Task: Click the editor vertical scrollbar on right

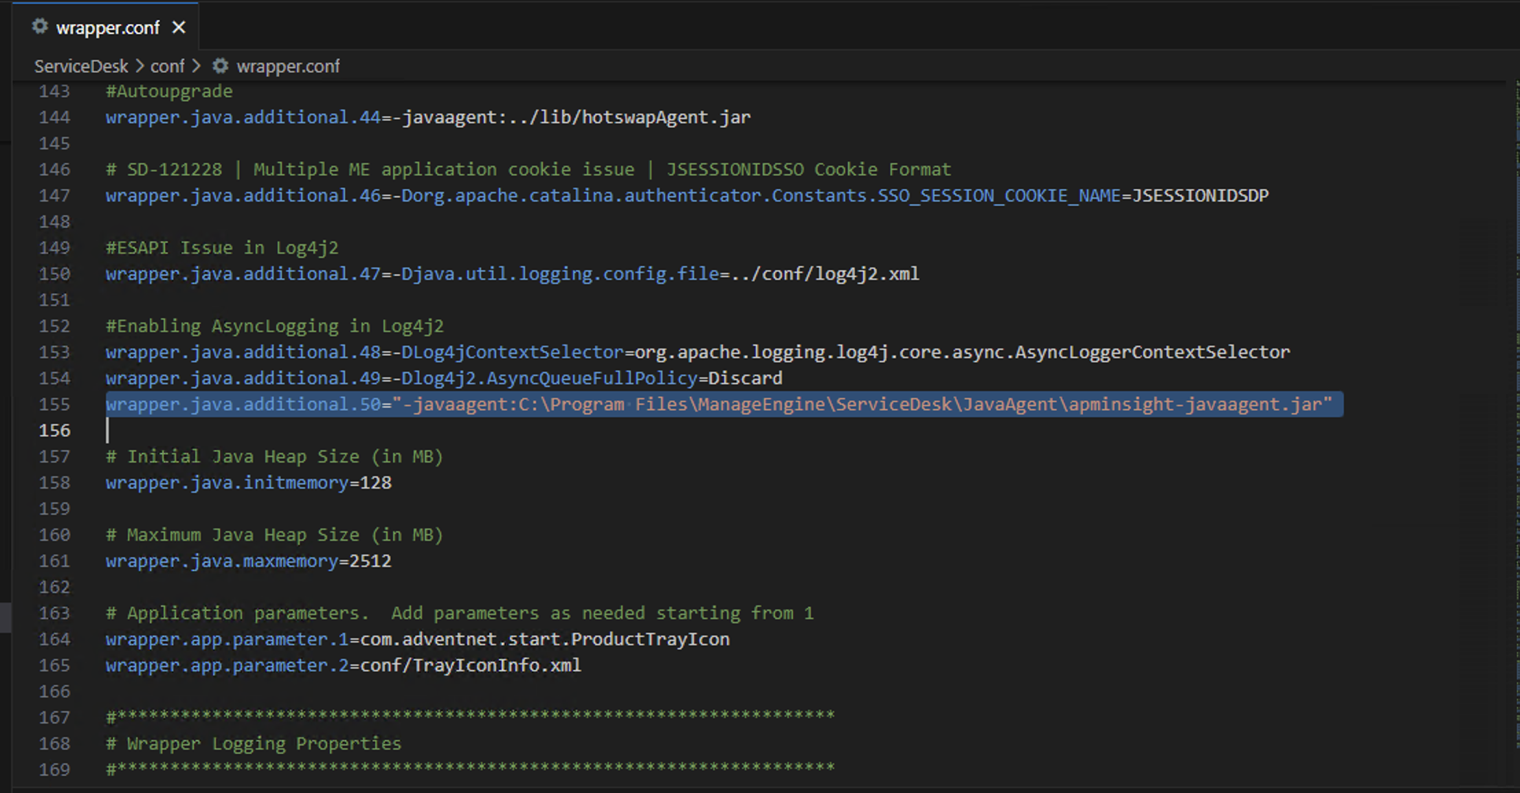Action: (1516, 412)
